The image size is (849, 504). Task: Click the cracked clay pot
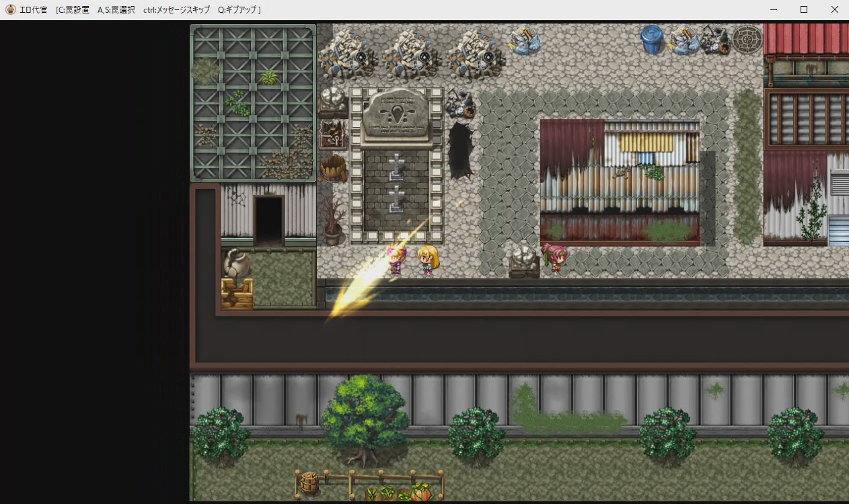pos(235,263)
